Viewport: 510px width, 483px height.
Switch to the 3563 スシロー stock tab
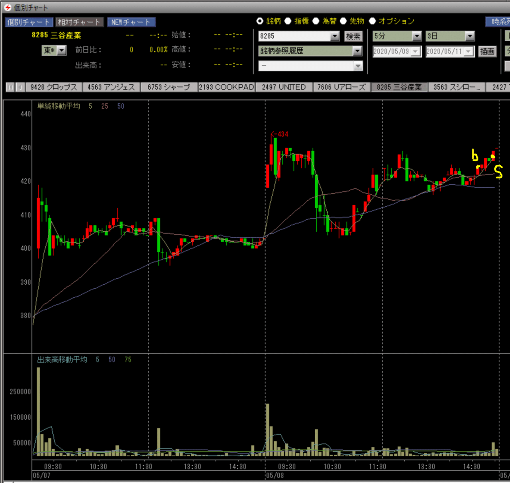pyautogui.click(x=457, y=87)
